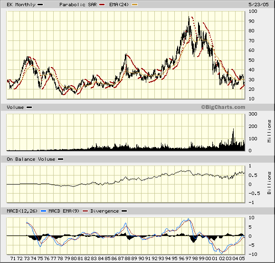Select the 88 year marker on axis
Image resolution: width=275 pixels, height=263 pixels.
(127, 259)
